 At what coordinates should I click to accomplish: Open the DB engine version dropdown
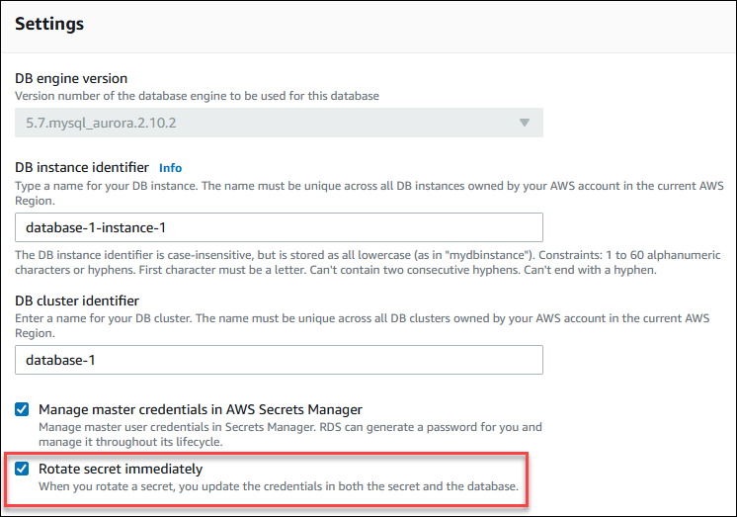pyautogui.click(x=279, y=123)
